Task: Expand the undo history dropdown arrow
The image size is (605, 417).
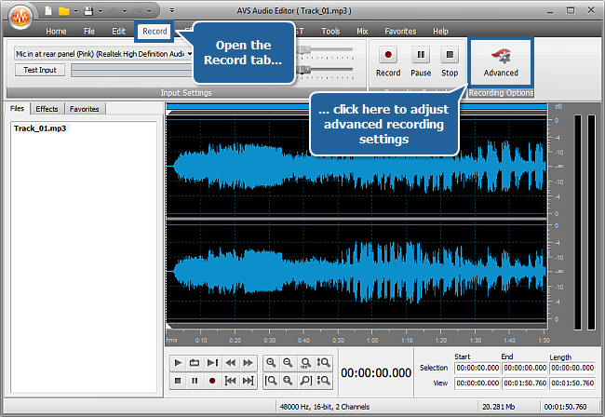Action: 124,11
